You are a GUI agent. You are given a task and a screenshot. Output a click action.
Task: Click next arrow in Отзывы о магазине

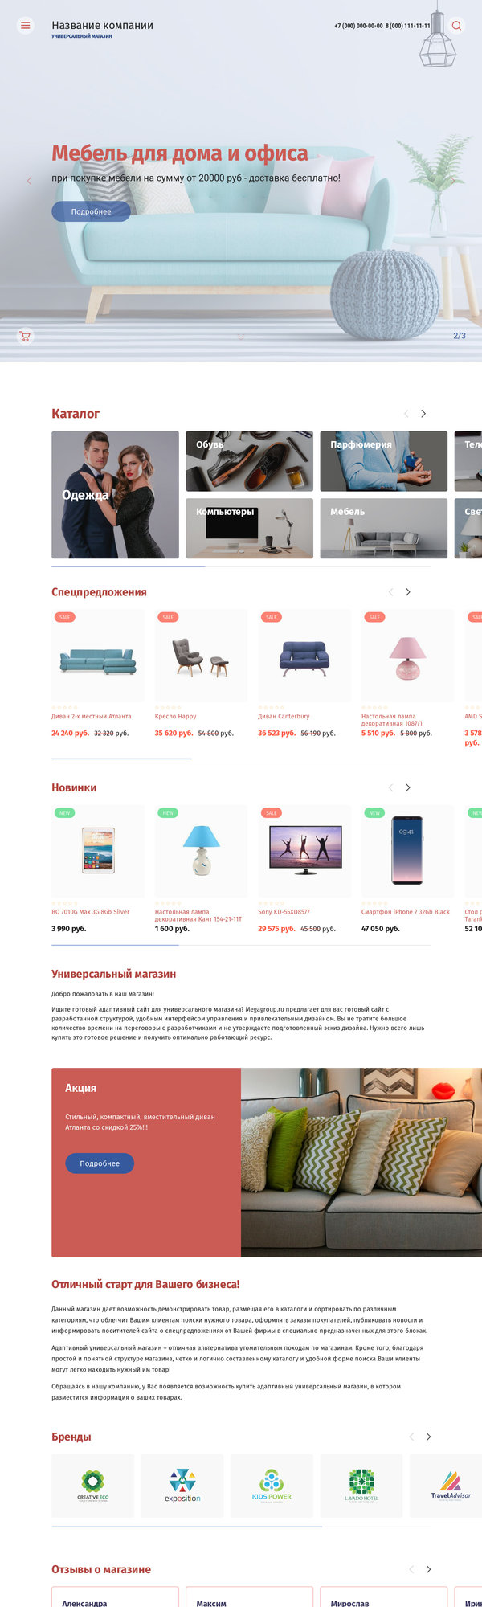click(x=428, y=1569)
